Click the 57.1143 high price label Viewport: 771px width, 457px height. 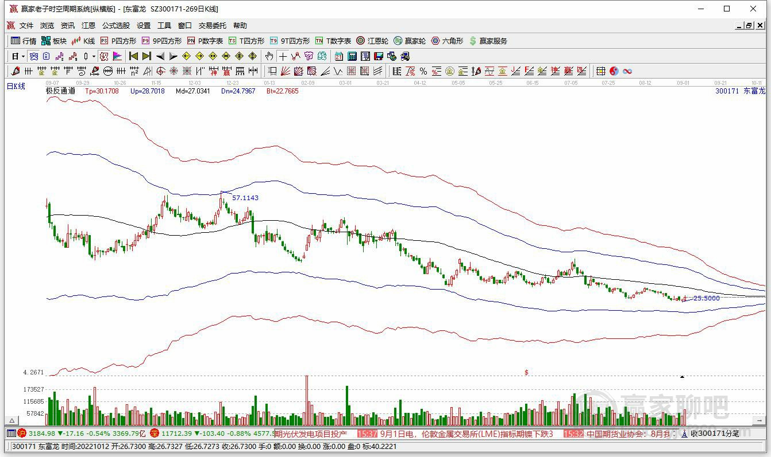(x=245, y=198)
